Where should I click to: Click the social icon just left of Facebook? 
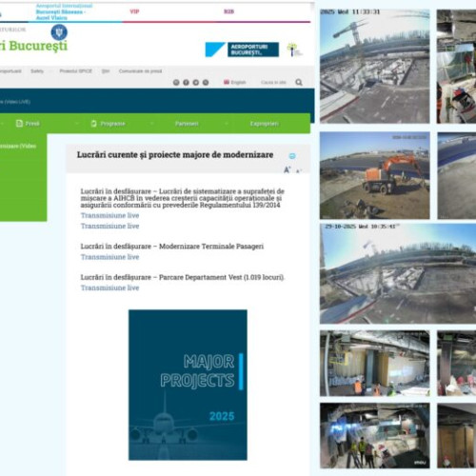(x=176, y=83)
